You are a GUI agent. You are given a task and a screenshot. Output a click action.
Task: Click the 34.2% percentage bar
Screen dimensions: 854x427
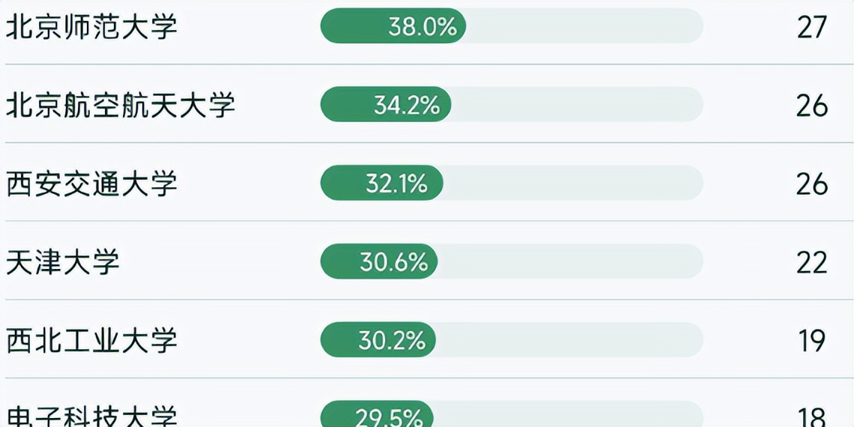(386, 105)
